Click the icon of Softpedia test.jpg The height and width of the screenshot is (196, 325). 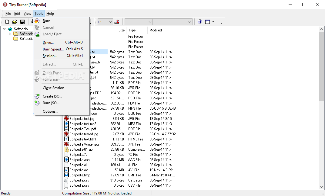click(66, 119)
